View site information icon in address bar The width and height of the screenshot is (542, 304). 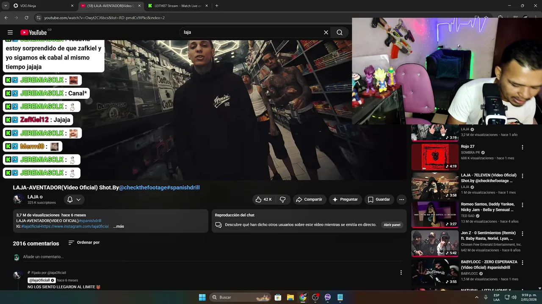pyautogui.click(x=39, y=18)
